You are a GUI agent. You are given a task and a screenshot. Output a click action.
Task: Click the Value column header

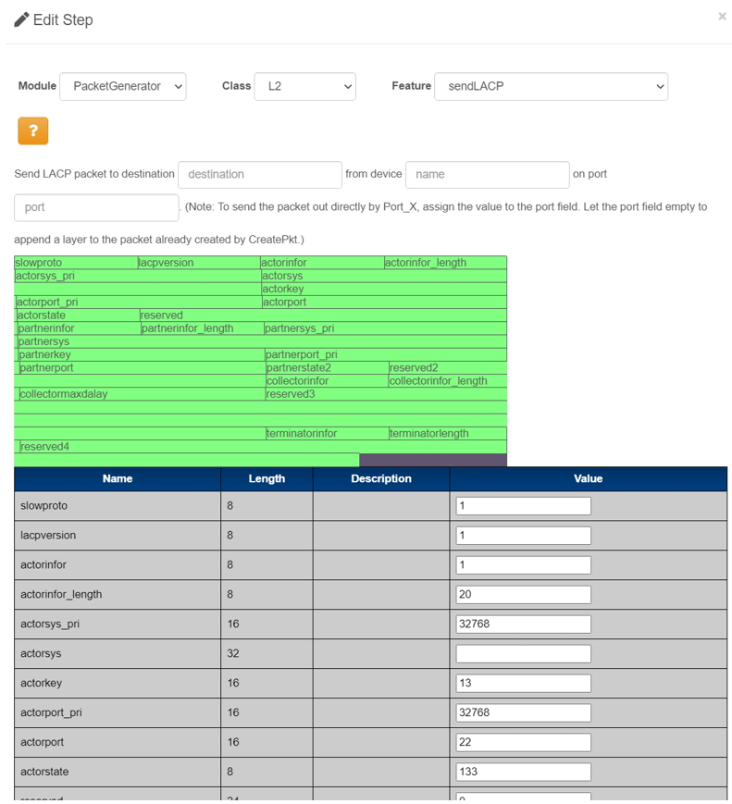pyautogui.click(x=589, y=479)
